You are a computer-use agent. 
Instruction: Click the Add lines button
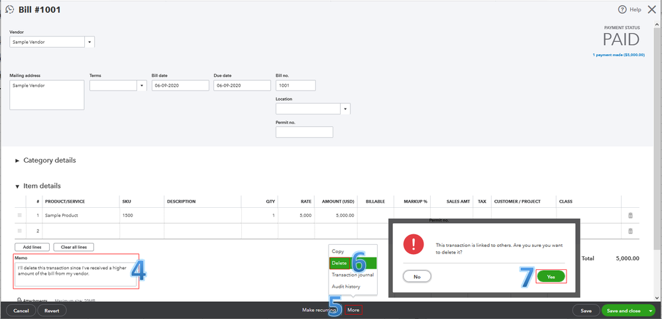click(x=32, y=247)
